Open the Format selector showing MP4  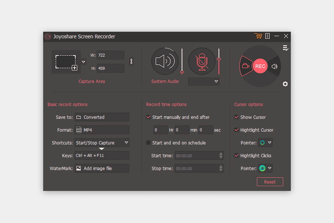click(x=102, y=130)
